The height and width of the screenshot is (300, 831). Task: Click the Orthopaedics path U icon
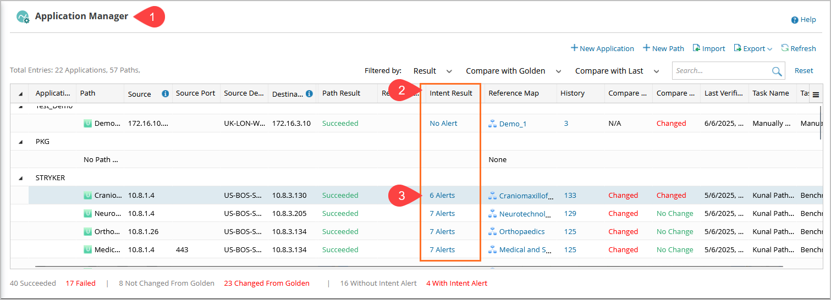[x=87, y=232]
